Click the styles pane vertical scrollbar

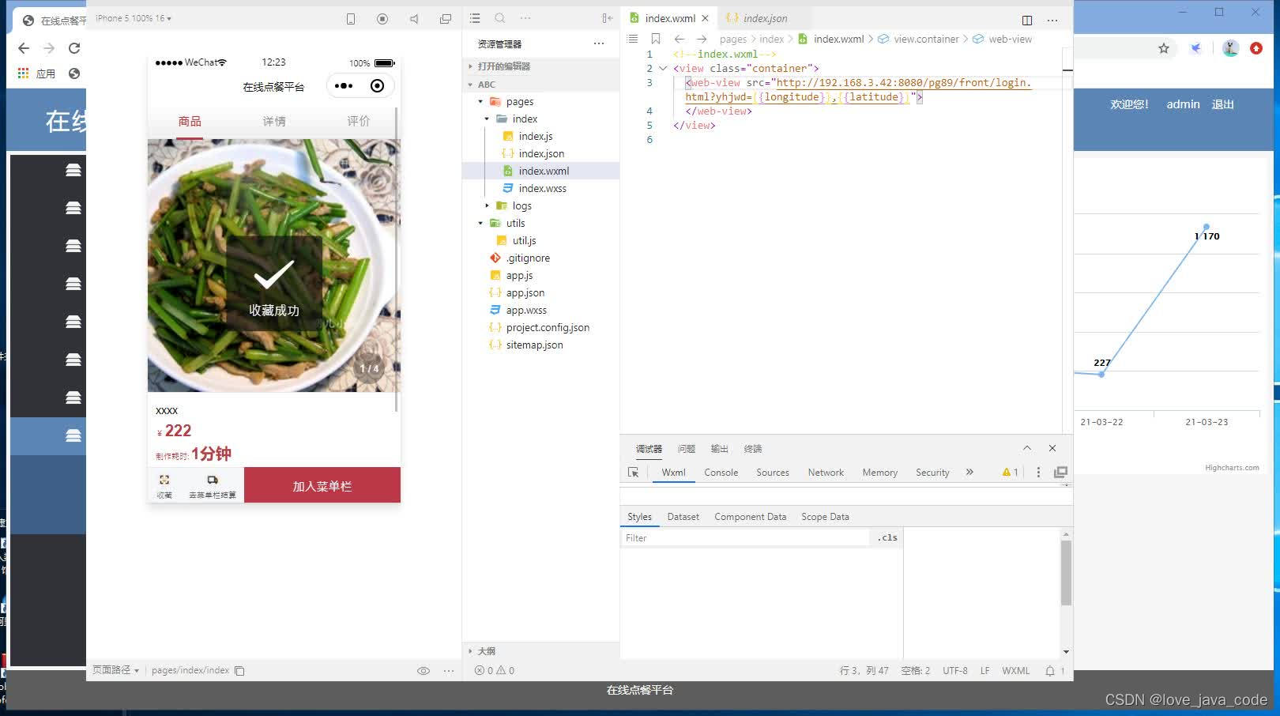coord(1066,573)
